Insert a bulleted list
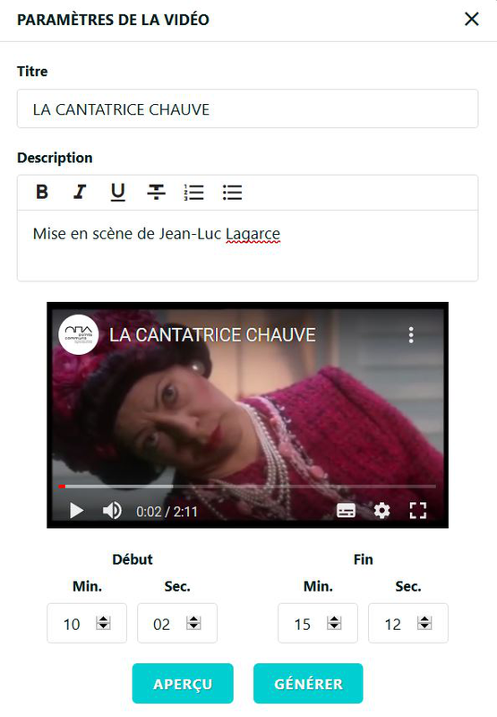The height and width of the screenshot is (717, 497). (232, 192)
